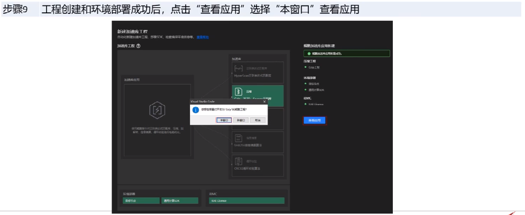Click the KAE License green bar

[246, 201]
